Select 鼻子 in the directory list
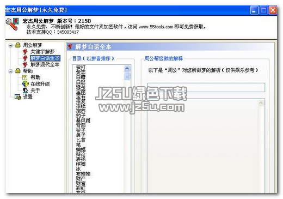Image resolution: width=283 pixels, height=199 pixels. [x=81, y=135]
